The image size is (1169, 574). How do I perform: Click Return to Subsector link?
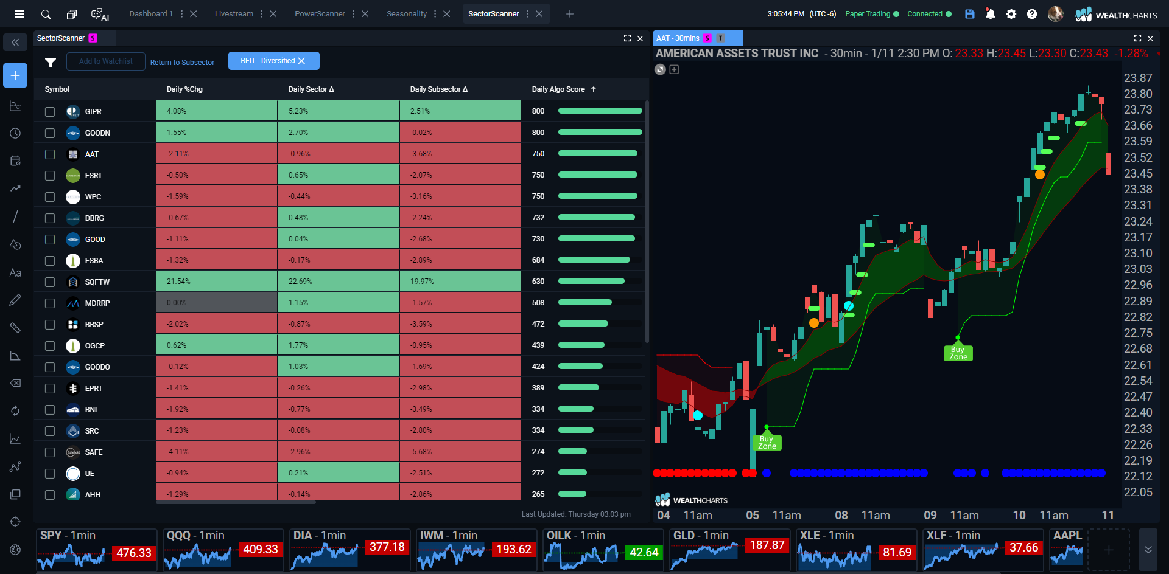pos(182,63)
